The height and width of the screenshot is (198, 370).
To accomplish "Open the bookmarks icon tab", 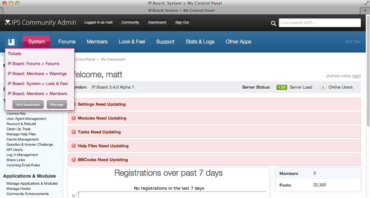I will click(x=11, y=42).
